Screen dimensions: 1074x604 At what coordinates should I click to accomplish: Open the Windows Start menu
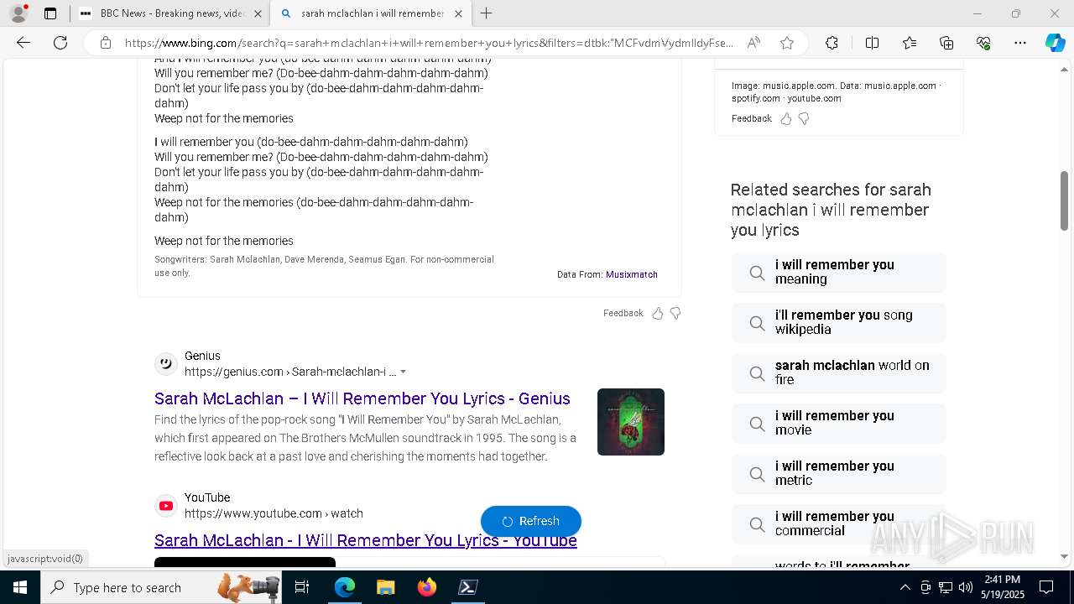(x=20, y=587)
